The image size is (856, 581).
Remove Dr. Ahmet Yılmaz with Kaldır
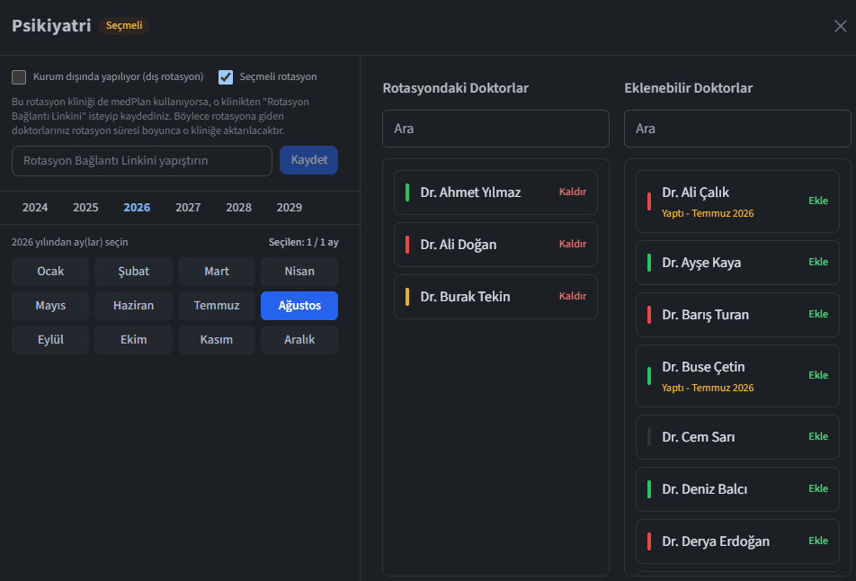tap(573, 192)
